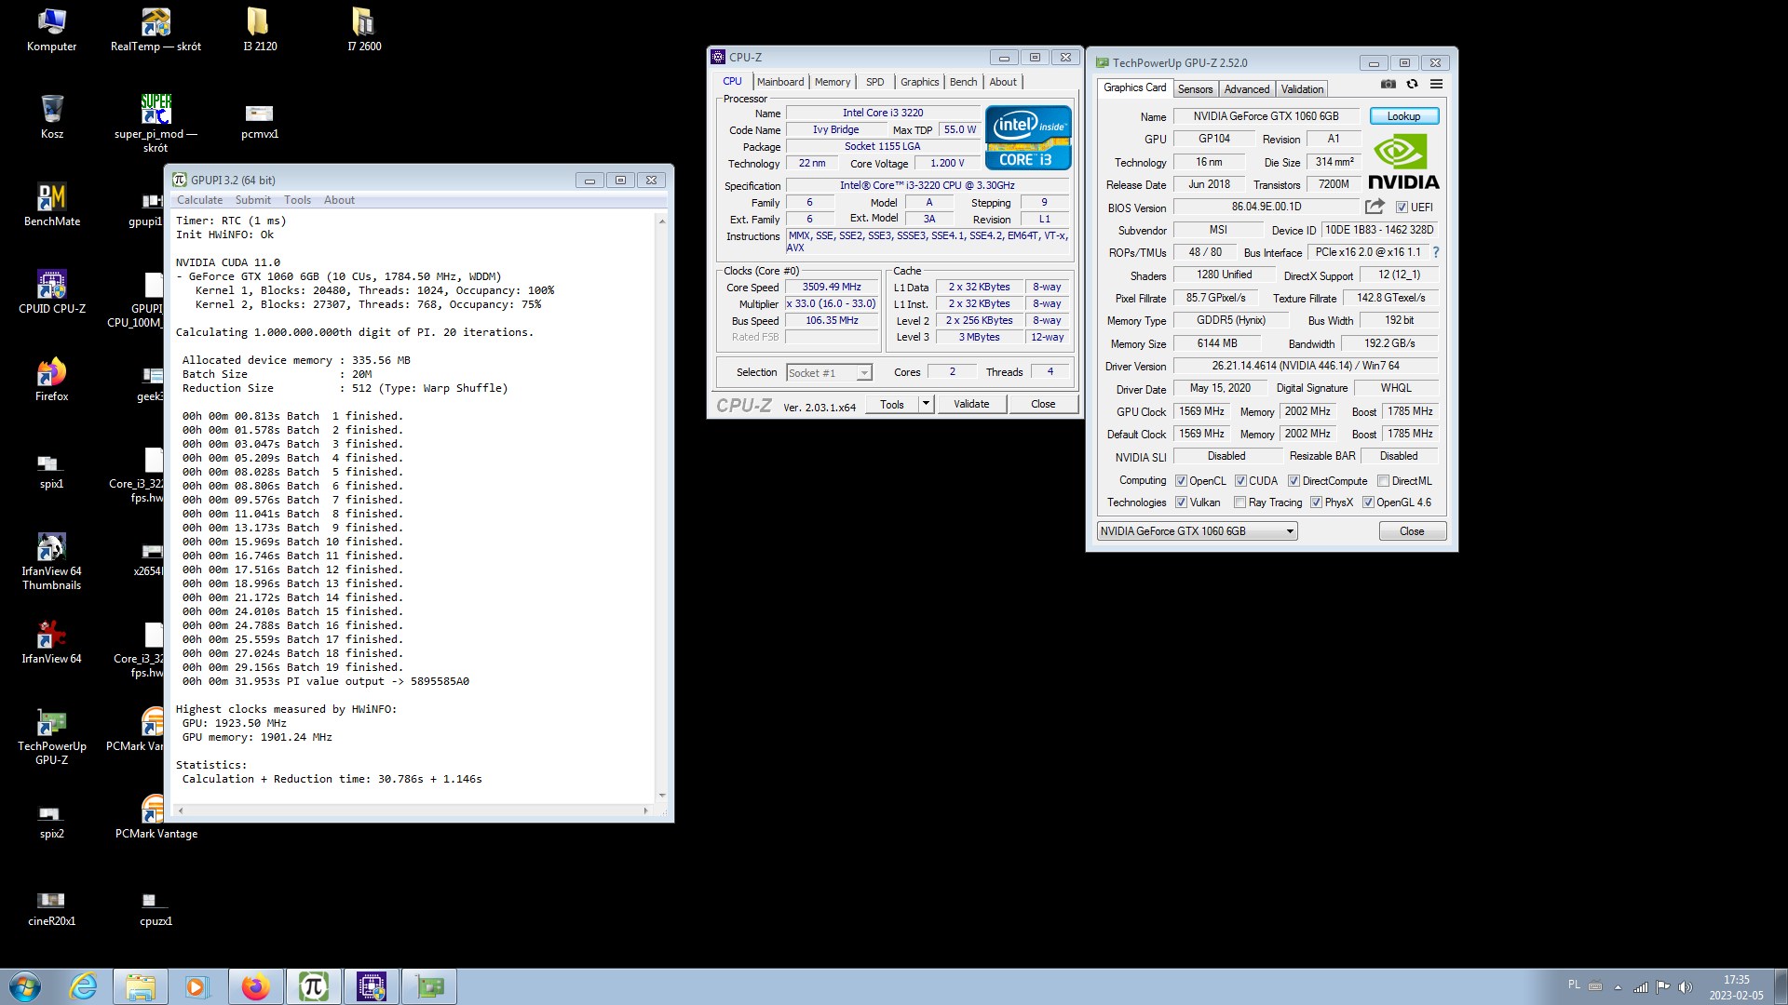The height and width of the screenshot is (1005, 1788).
Task: Open Windows Start button
Action: [x=25, y=986]
